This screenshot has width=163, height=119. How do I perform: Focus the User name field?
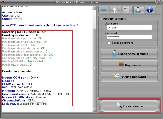130,27
